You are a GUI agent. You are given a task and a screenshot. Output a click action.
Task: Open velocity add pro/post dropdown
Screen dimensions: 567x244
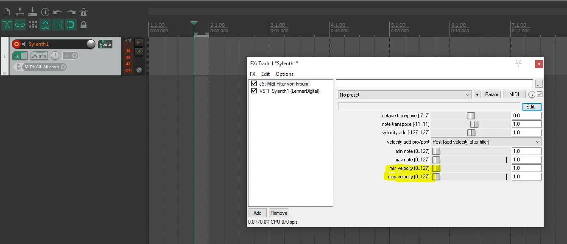tap(486, 142)
